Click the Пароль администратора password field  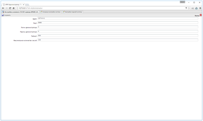(x=118, y=31)
